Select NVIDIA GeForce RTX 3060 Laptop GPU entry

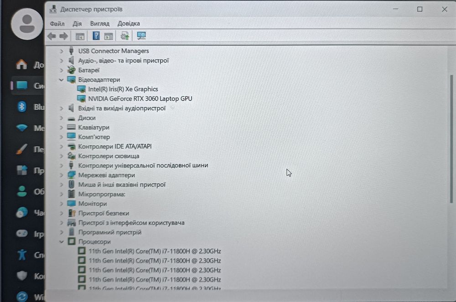140,99
